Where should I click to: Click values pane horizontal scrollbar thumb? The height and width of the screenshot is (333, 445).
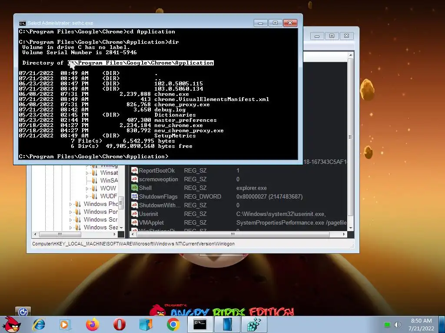coord(232,235)
